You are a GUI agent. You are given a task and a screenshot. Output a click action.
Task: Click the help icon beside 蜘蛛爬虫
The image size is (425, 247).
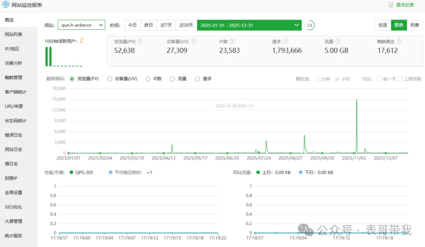click(399, 41)
